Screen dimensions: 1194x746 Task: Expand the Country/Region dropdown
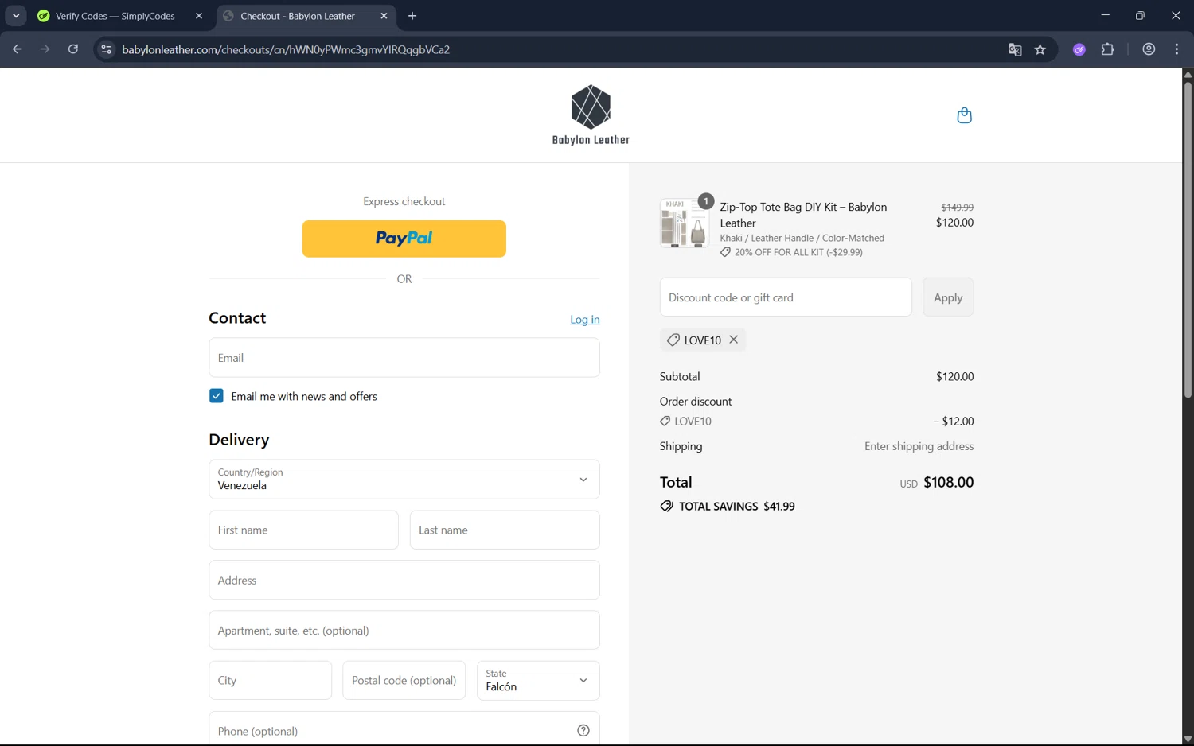click(x=404, y=480)
